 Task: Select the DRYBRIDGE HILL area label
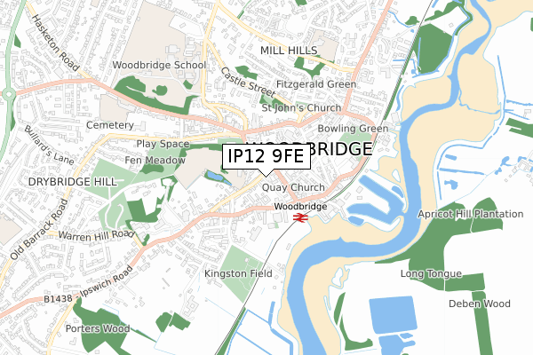73,182
